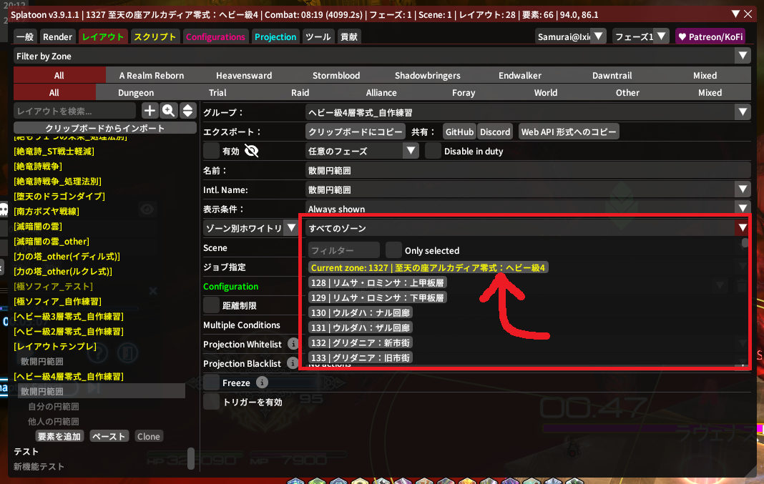Image resolution: width=764 pixels, height=484 pixels.
Task: Click the info icon beside Freeze
Action: (x=262, y=382)
